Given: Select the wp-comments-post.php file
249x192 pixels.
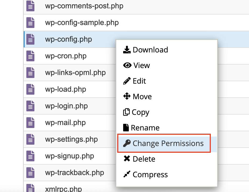Looking at the screenshot, I should (84, 6).
